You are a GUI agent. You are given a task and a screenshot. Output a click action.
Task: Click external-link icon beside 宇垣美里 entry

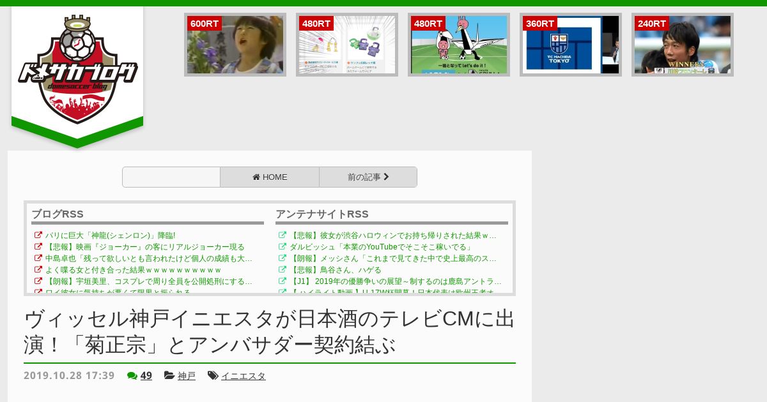coord(38,281)
